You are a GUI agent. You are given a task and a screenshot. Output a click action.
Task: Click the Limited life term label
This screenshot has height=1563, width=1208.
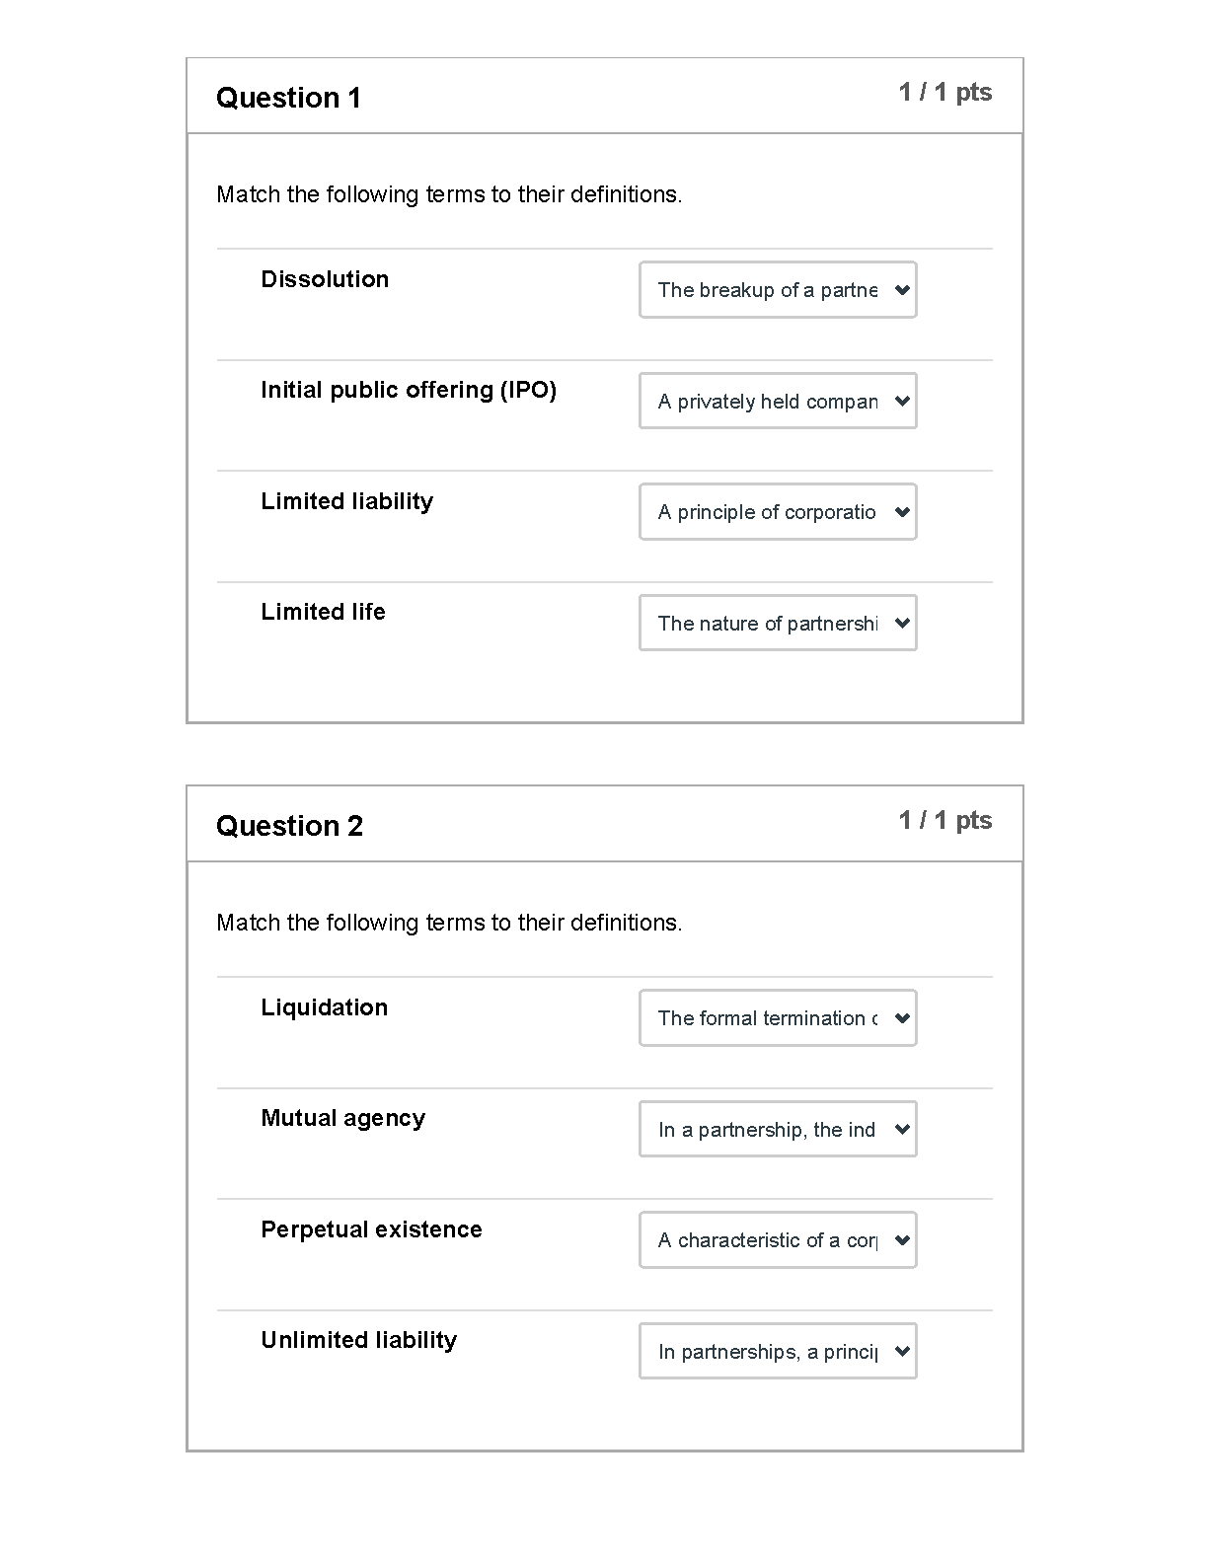tap(323, 612)
